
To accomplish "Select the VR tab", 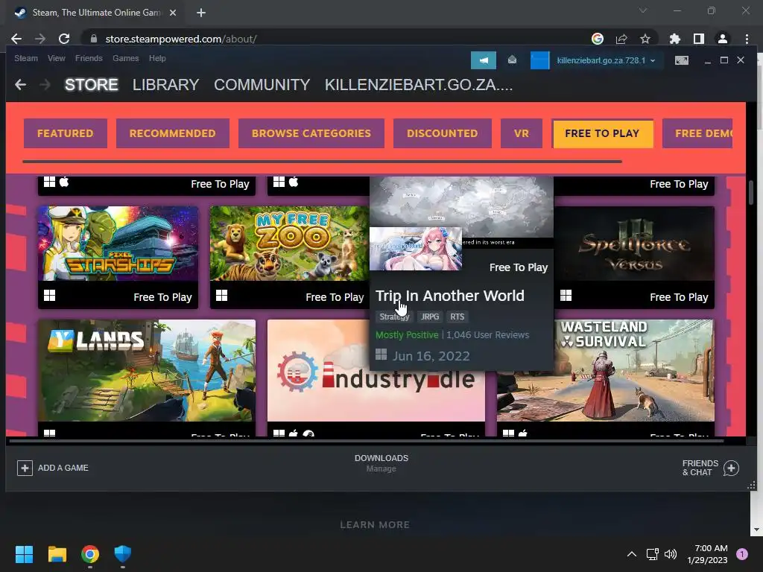I will [521, 133].
